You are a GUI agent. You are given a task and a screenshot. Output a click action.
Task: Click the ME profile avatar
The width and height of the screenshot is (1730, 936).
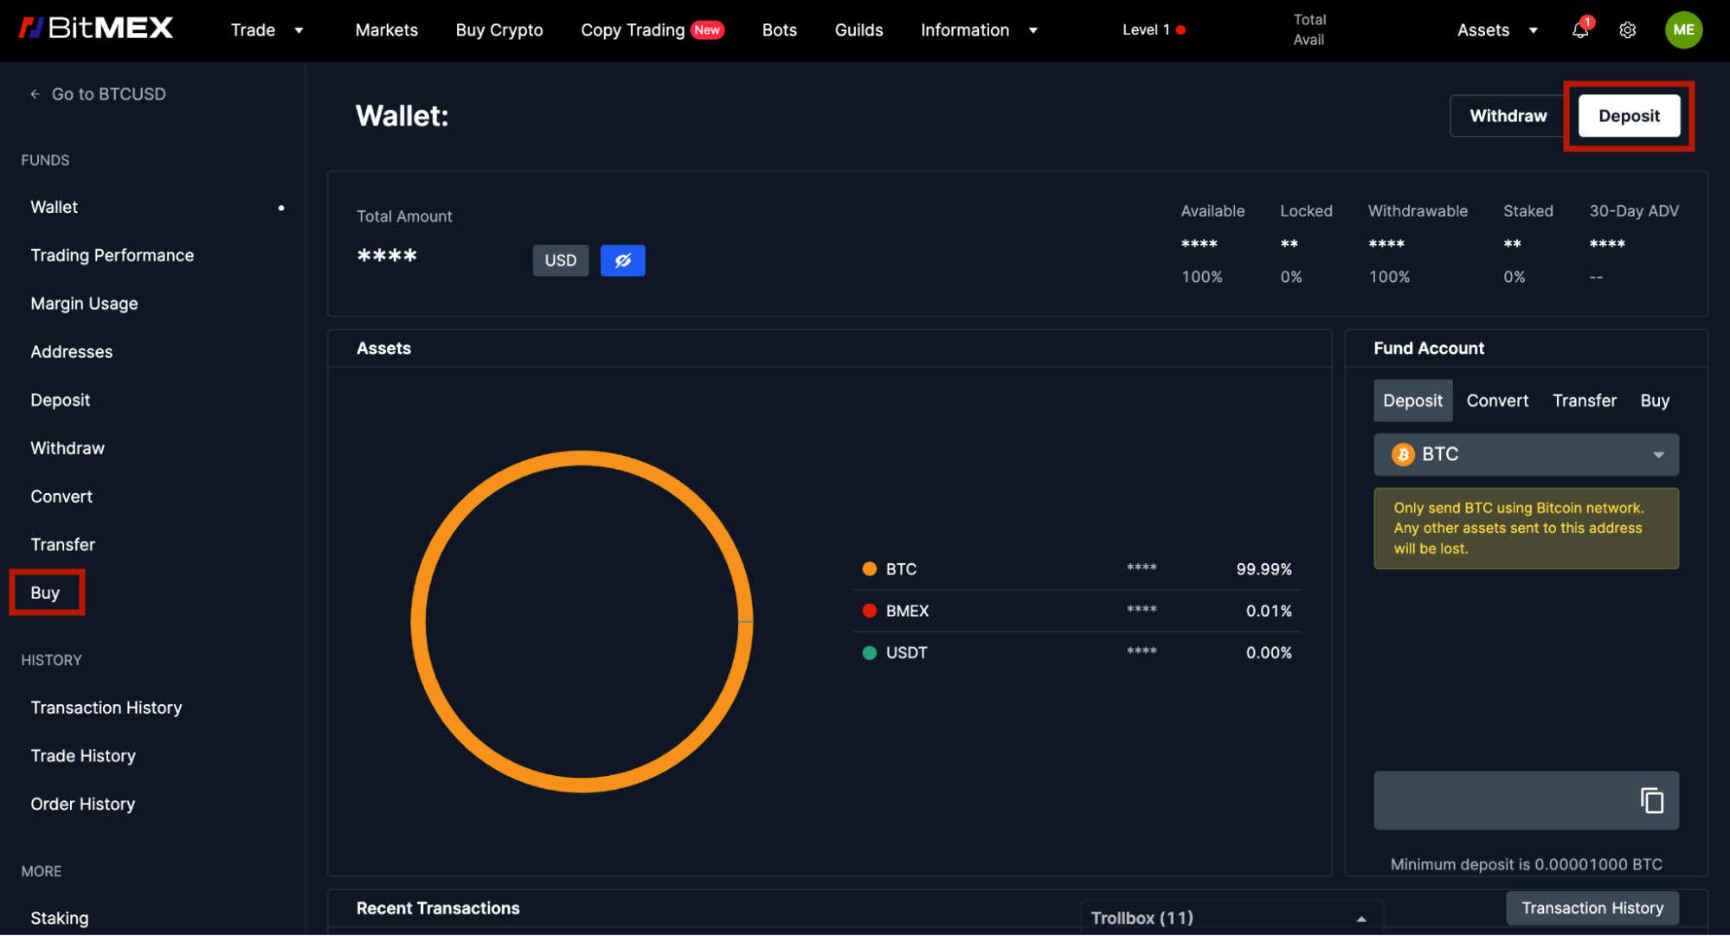coord(1683,30)
